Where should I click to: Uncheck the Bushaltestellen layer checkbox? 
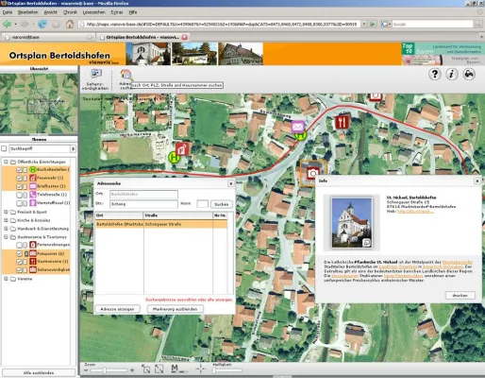(19, 170)
